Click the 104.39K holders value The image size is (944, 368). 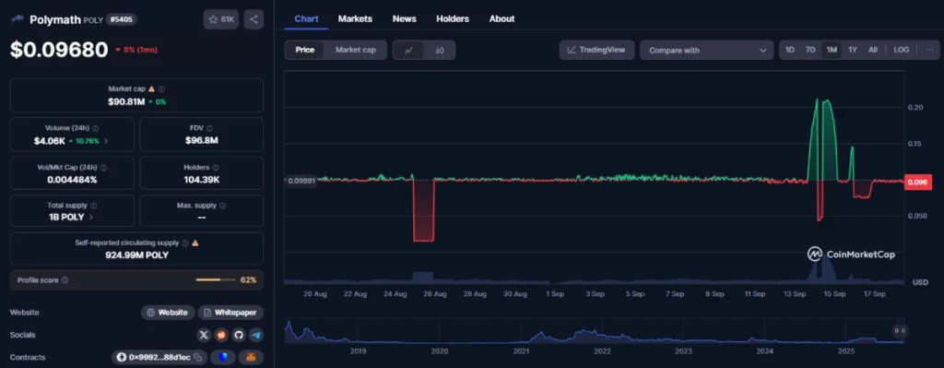202,180
